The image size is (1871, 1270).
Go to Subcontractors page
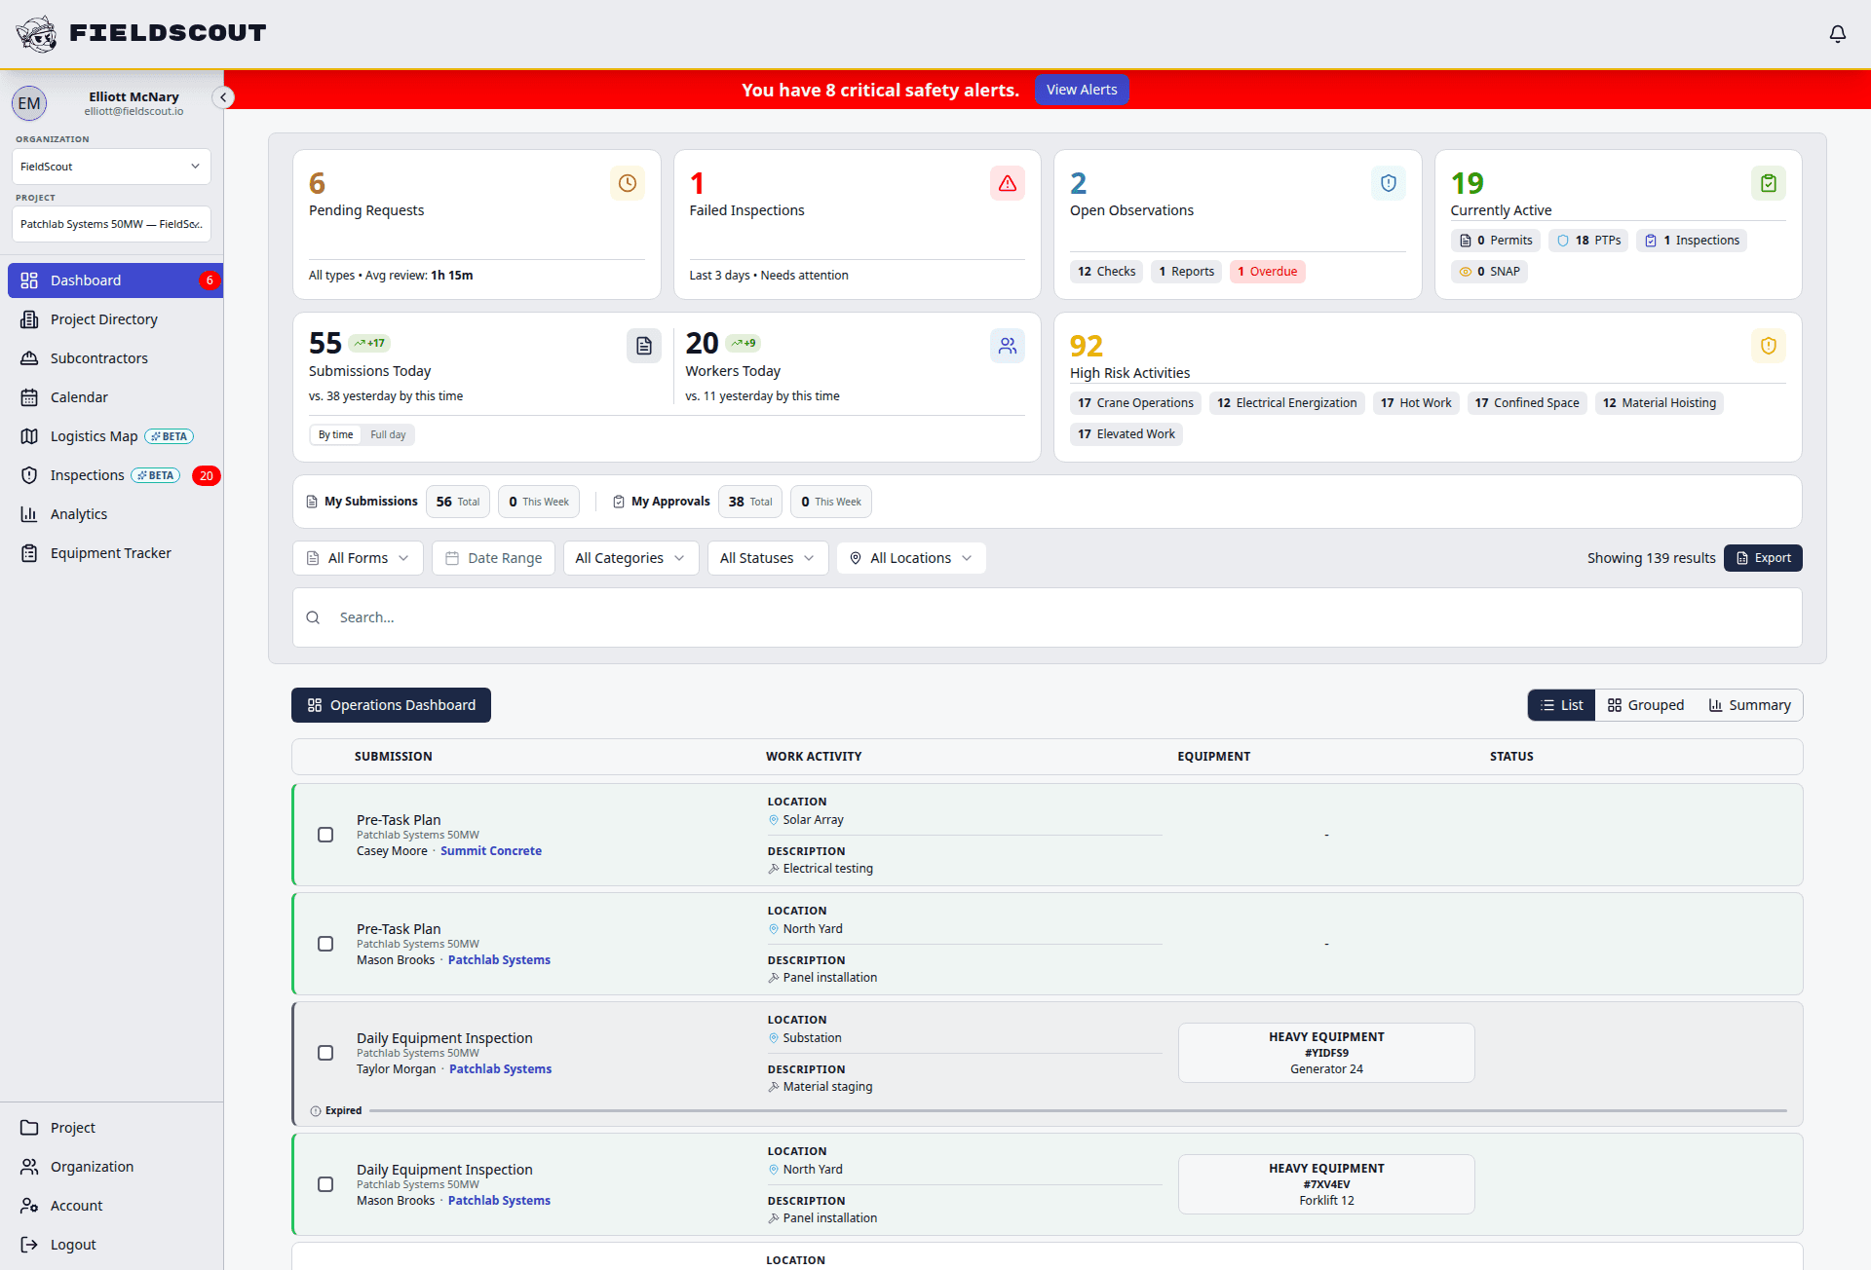[115, 358]
